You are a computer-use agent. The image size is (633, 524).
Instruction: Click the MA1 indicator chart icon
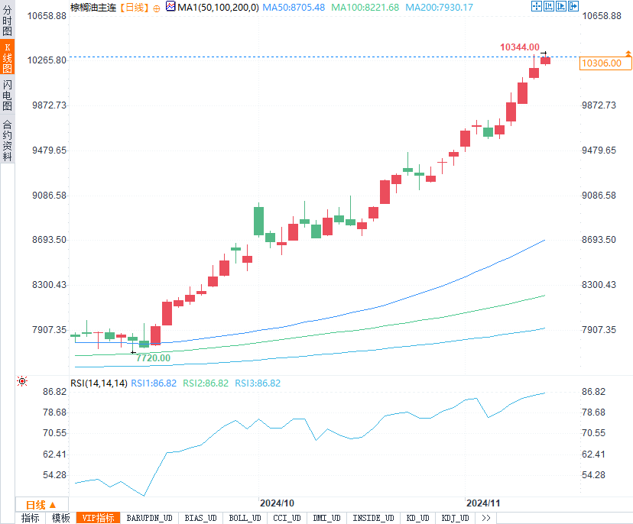click(x=170, y=7)
